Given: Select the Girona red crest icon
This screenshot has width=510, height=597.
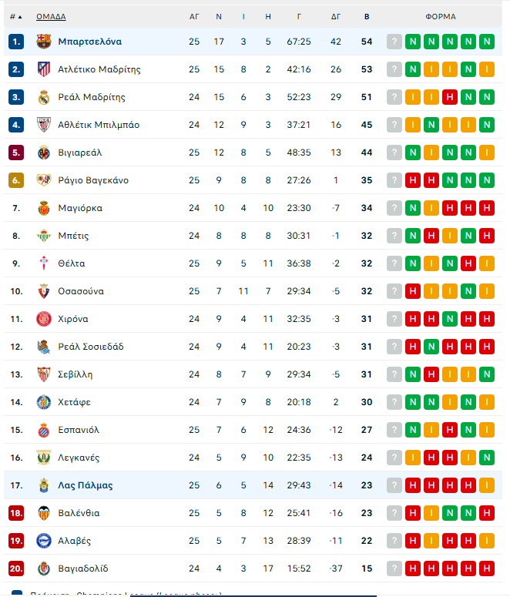Looking at the screenshot, I should (44, 319).
